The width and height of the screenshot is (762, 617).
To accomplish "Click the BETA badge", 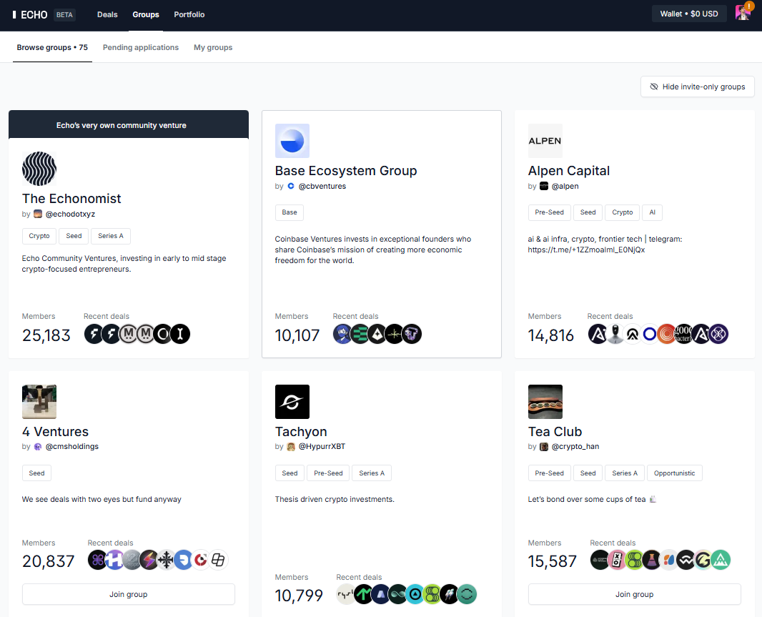I will coord(64,14).
